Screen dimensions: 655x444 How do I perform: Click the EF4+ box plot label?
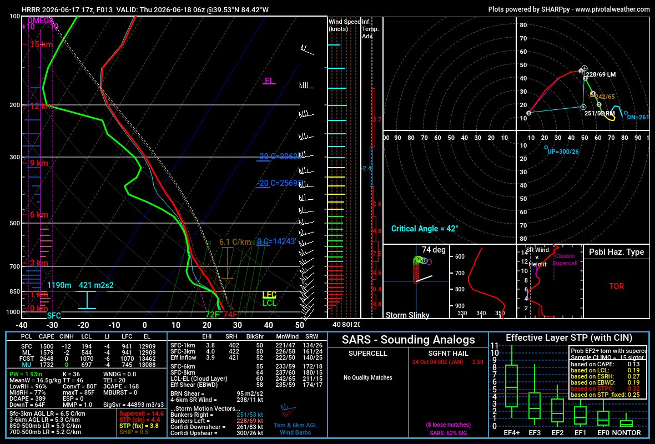(x=512, y=433)
